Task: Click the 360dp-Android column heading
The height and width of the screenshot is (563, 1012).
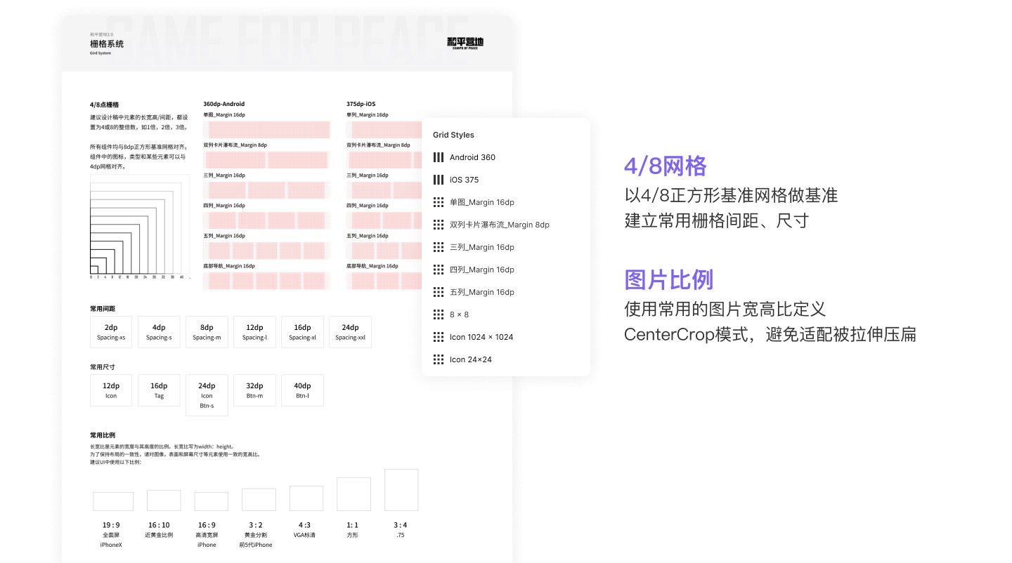Action: [x=224, y=104]
